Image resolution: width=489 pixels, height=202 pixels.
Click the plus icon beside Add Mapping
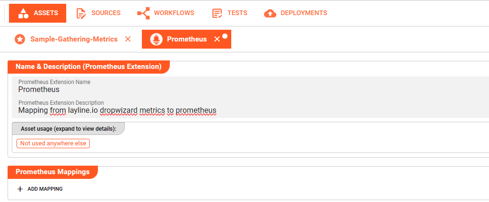pos(20,189)
